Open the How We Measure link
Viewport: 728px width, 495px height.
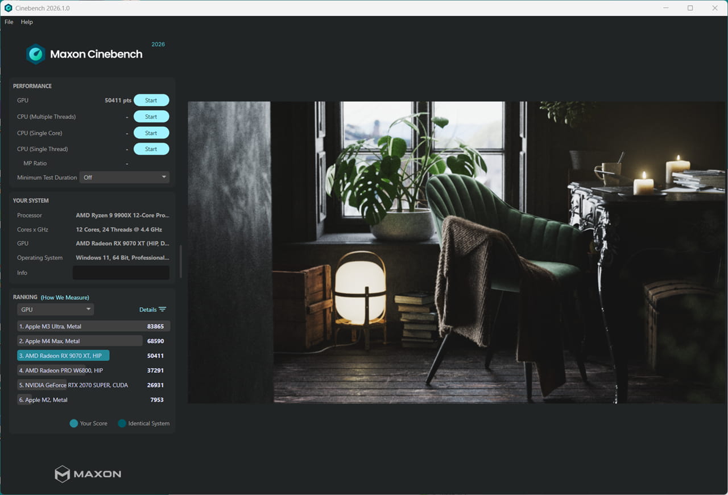point(65,298)
